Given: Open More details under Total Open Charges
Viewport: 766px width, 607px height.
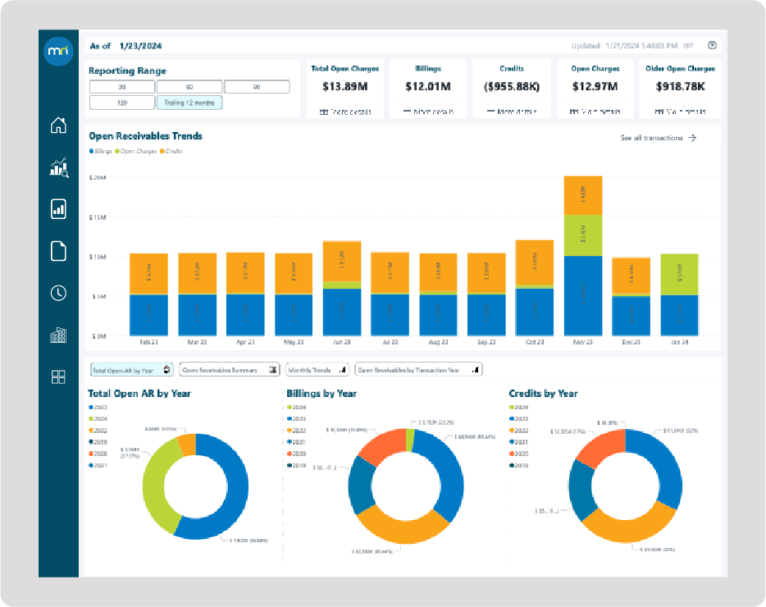Looking at the screenshot, I should coord(344,111).
